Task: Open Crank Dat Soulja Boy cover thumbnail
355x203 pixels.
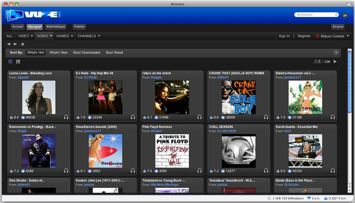Action: [239, 97]
